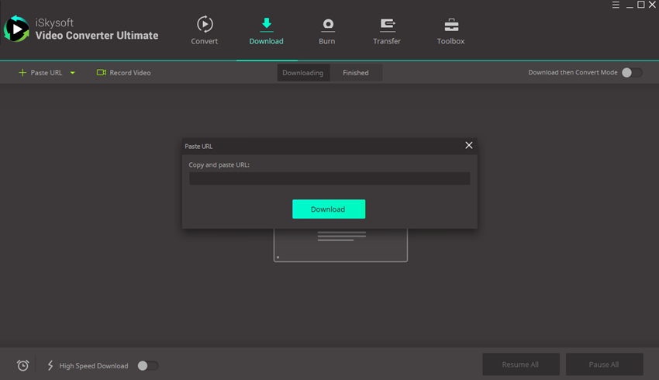Click the iSkysoft app logo

tap(16, 29)
